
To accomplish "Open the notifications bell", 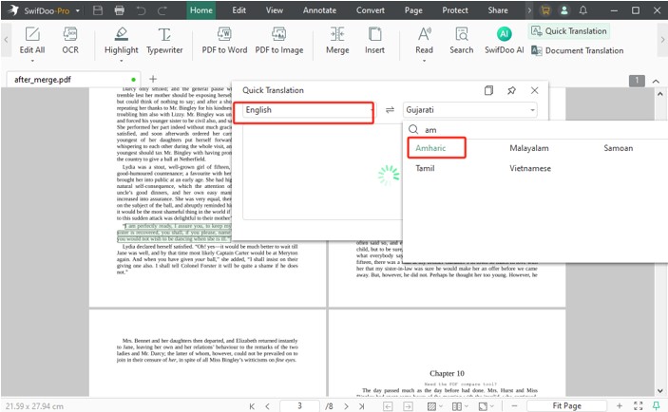I will pos(583,10).
